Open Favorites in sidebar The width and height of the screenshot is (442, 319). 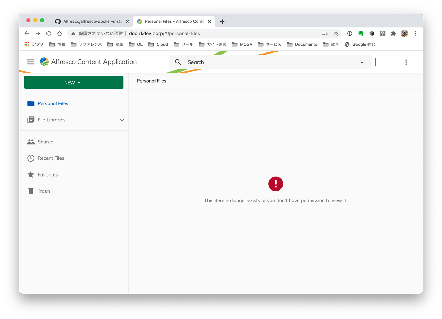point(48,174)
